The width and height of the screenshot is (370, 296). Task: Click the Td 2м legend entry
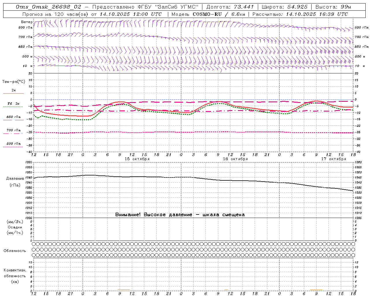[x=14, y=103]
